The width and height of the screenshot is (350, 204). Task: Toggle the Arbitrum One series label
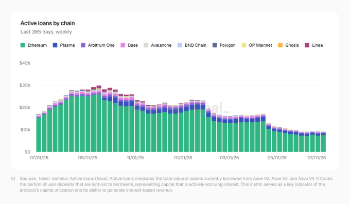pos(101,45)
